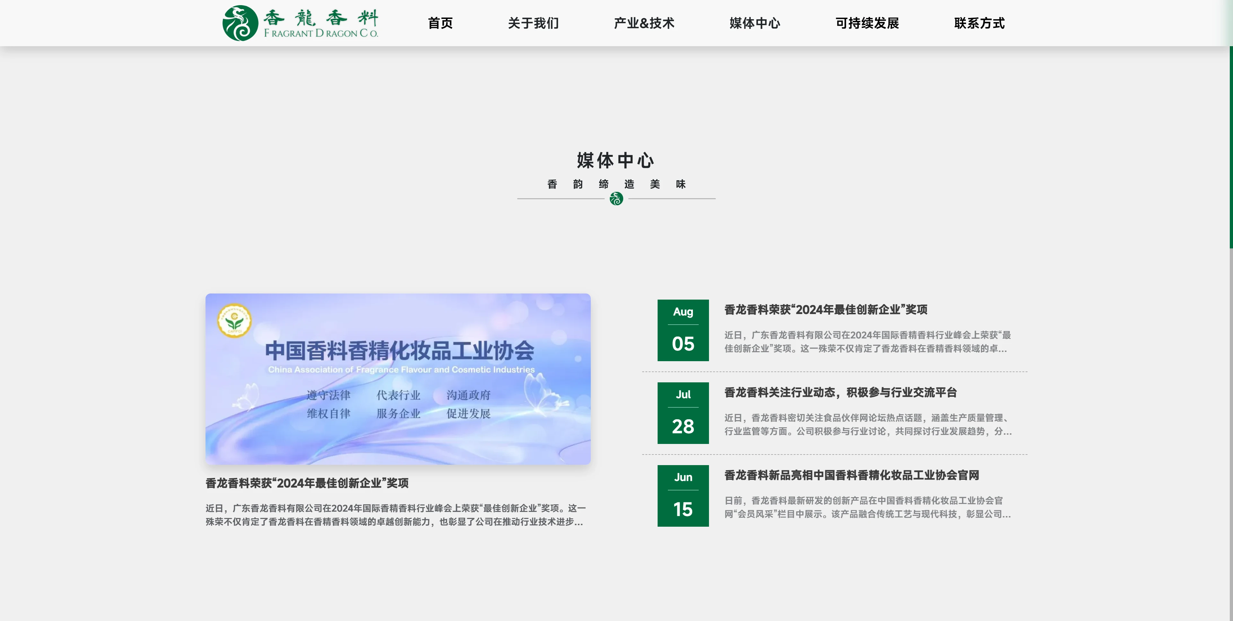The image size is (1233, 621).
Task: Open article about 行业交流平台
Action: (x=840, y=393)
